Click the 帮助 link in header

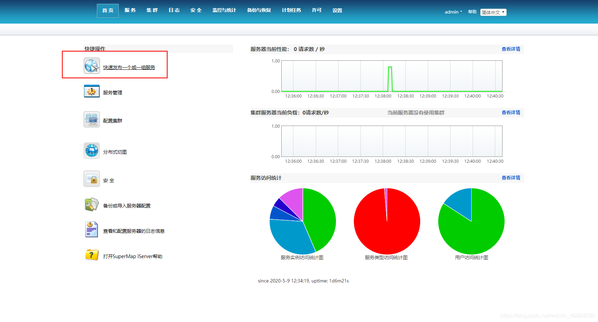[x=472, y=11]
